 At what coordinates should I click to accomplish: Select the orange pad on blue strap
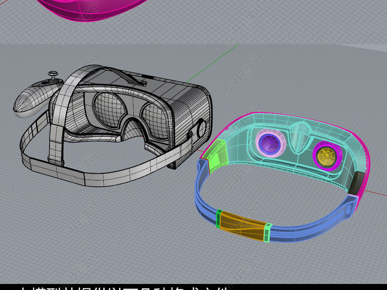[242, 225]
